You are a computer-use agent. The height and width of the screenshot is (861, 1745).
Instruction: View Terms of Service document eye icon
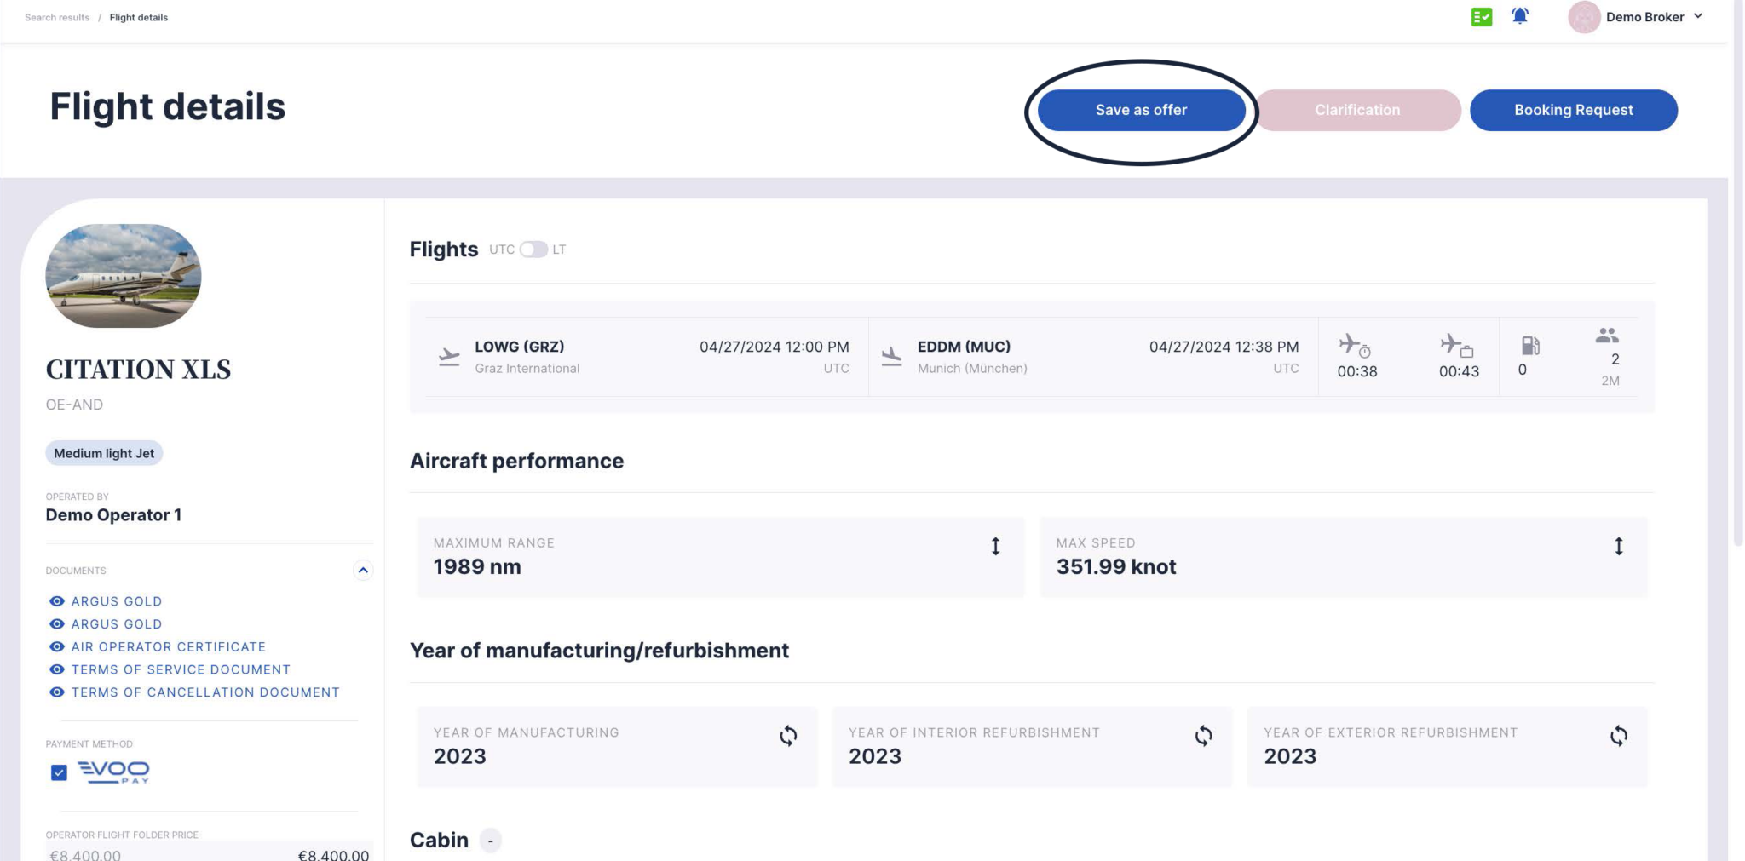tap(57, 670)
